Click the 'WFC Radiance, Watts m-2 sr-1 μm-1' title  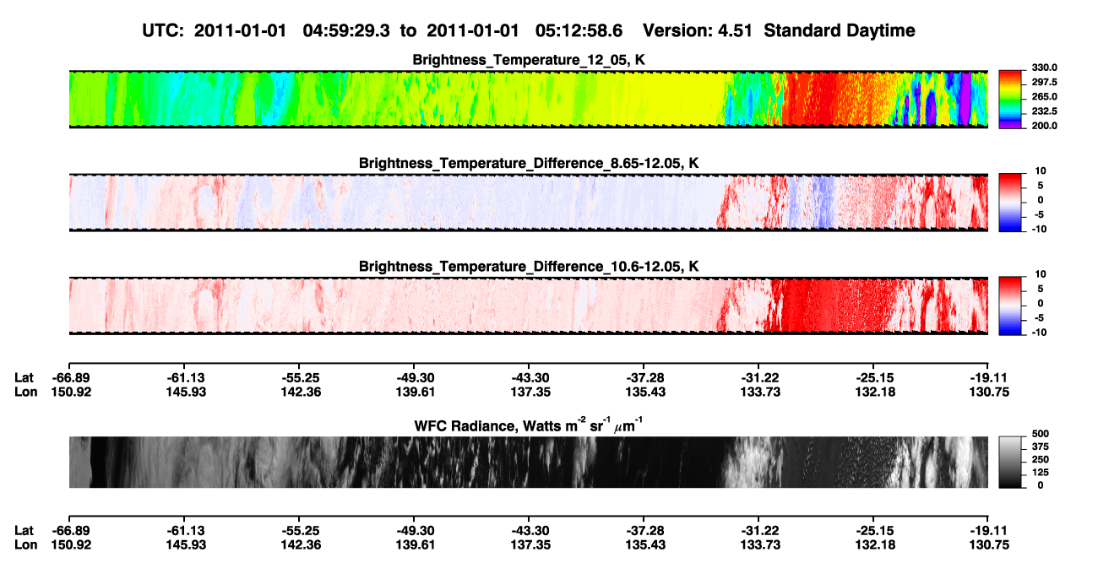[528, 425]
